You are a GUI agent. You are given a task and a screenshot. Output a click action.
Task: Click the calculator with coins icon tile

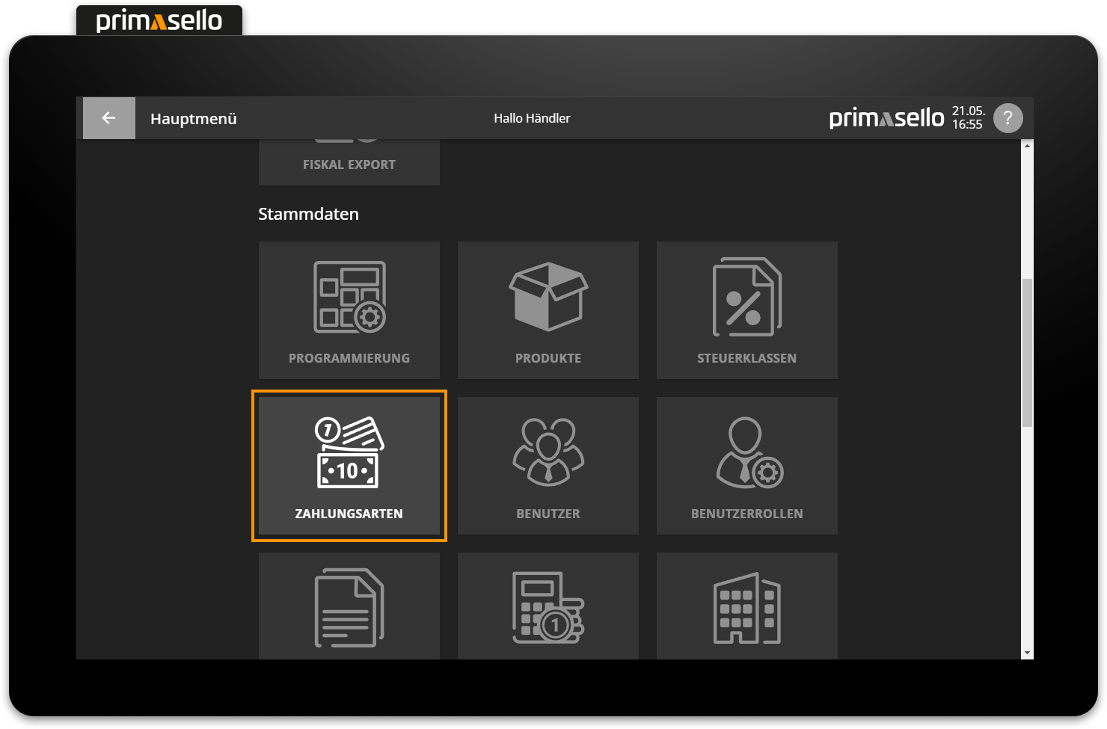(548, 606)
